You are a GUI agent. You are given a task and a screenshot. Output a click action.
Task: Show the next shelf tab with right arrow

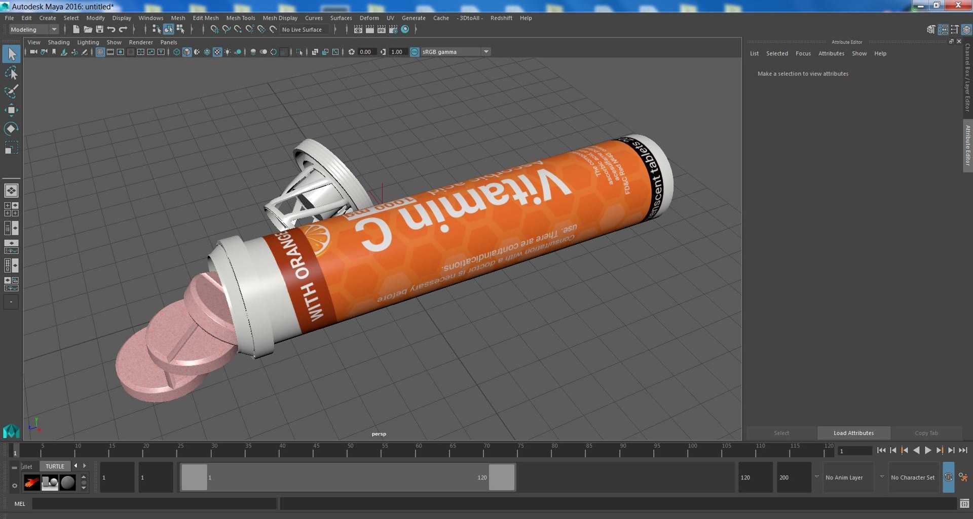click(85, 466)
